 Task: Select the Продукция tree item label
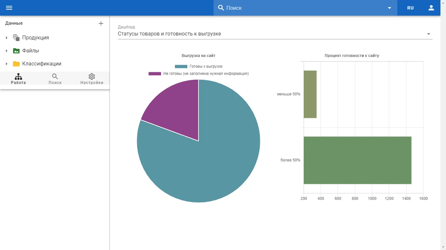tap(36, 38)
